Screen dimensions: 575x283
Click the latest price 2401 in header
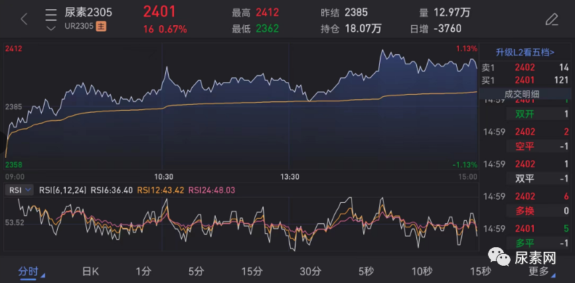[x=159, y=12]
